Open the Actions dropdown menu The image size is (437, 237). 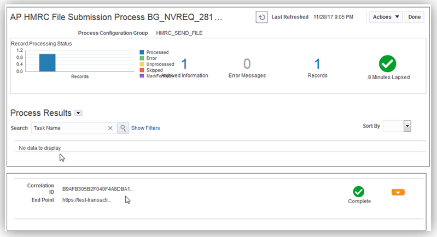tap(386, 17)
